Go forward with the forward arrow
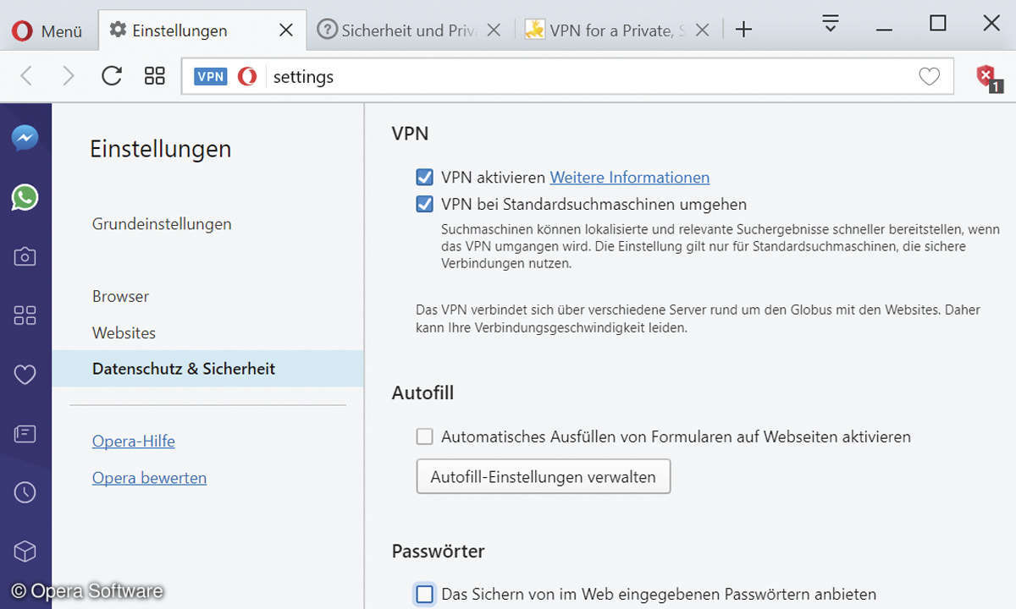1016x609 pixels. (x=69, y=76)
